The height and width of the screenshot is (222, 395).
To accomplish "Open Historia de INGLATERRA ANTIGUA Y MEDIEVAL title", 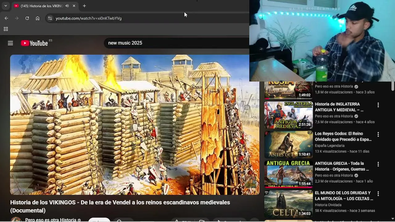I will (x=339, y=107).
